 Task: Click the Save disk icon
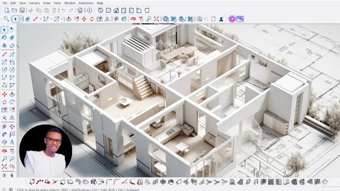(x=22, y=10)
